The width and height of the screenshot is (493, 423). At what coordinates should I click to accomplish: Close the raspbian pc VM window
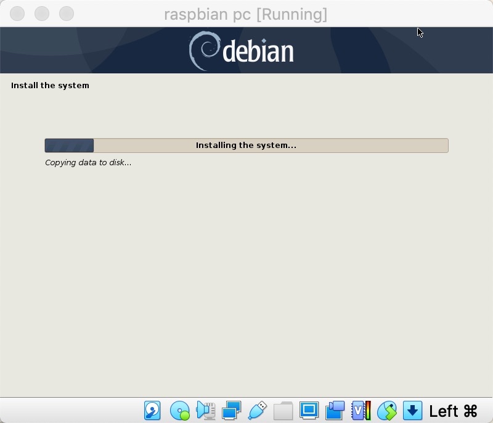[17, 14]
